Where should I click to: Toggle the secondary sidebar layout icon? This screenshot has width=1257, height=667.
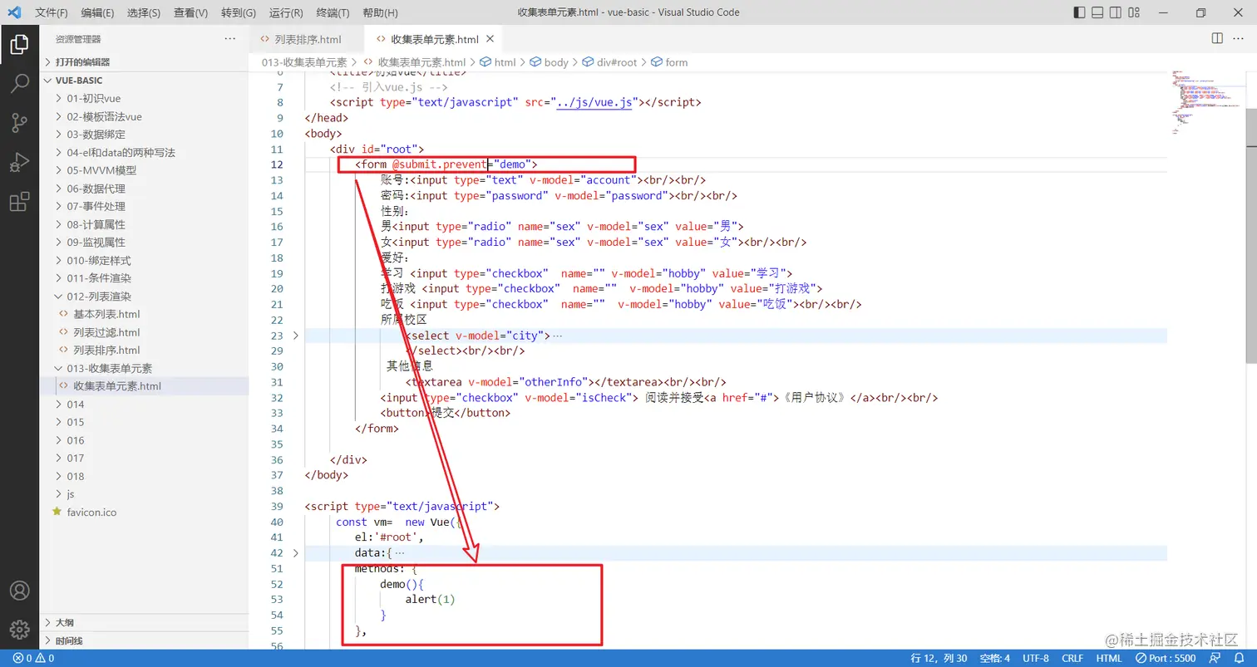click(1117, 12)
